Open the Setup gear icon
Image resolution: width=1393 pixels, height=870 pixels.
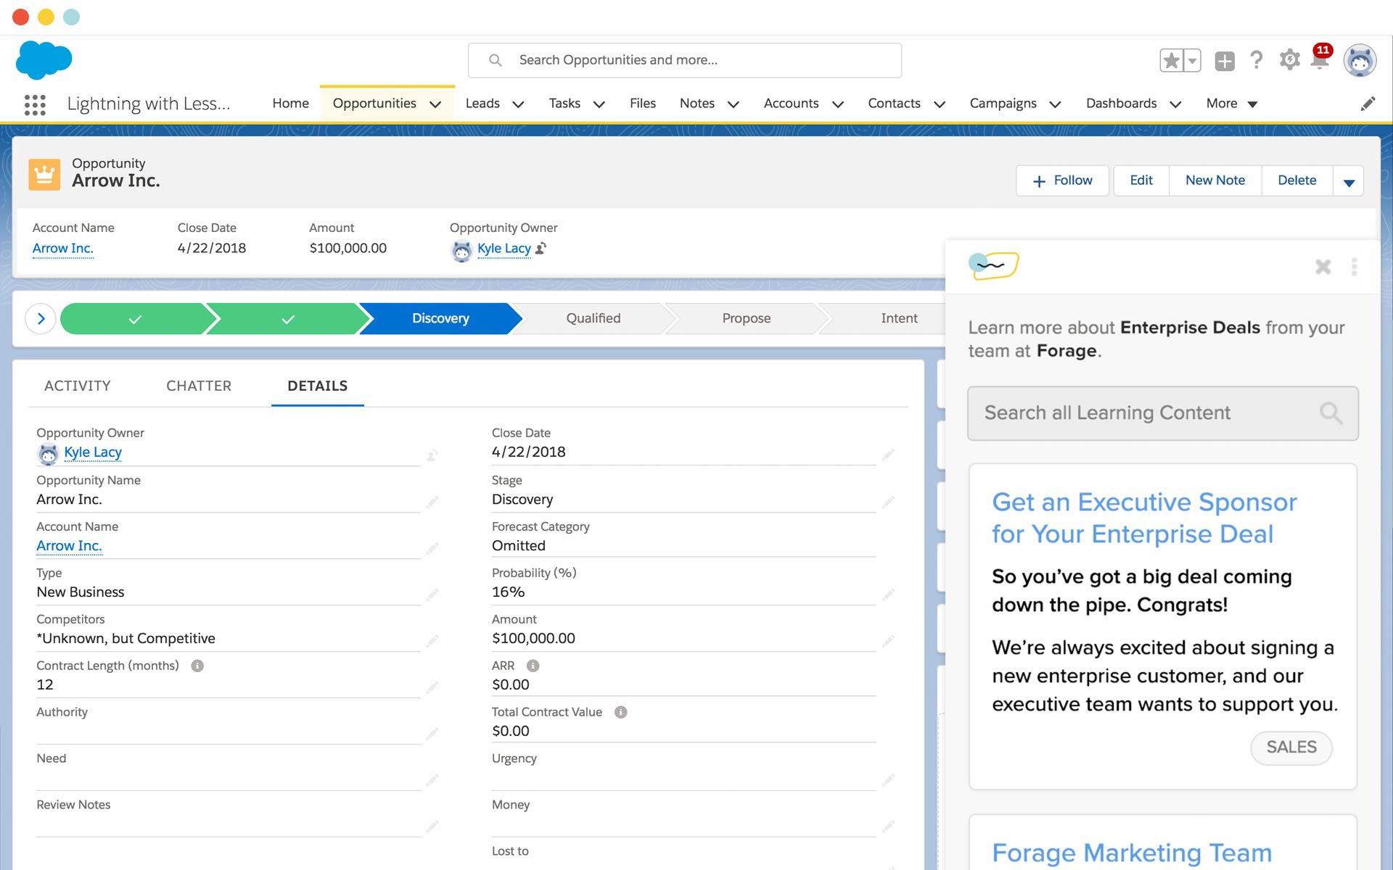click(x=1289, y=60)
